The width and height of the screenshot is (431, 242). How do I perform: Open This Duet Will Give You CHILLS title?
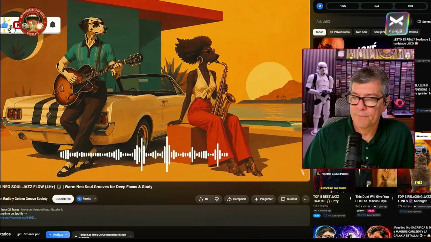click(x=372, y=199)
